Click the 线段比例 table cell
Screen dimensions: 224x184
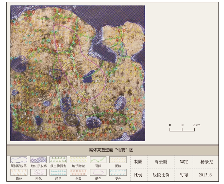tap(161, 175)
